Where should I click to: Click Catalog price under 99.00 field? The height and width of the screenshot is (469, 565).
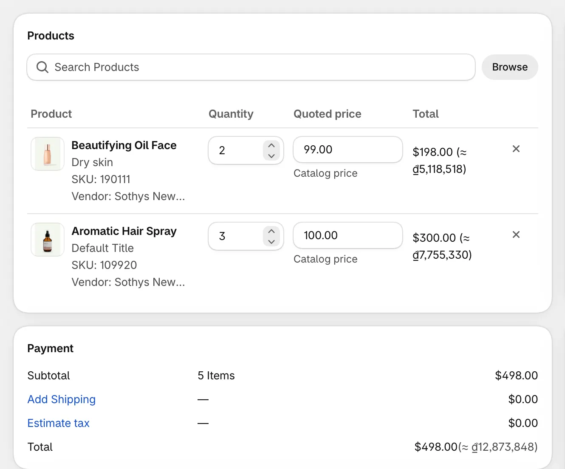tap(325, 173)
